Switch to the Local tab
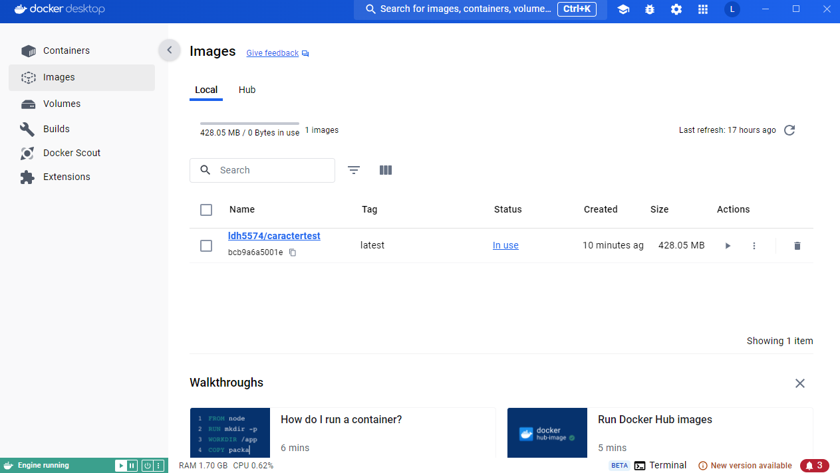 pyautogui.click(x=206, y=90)
